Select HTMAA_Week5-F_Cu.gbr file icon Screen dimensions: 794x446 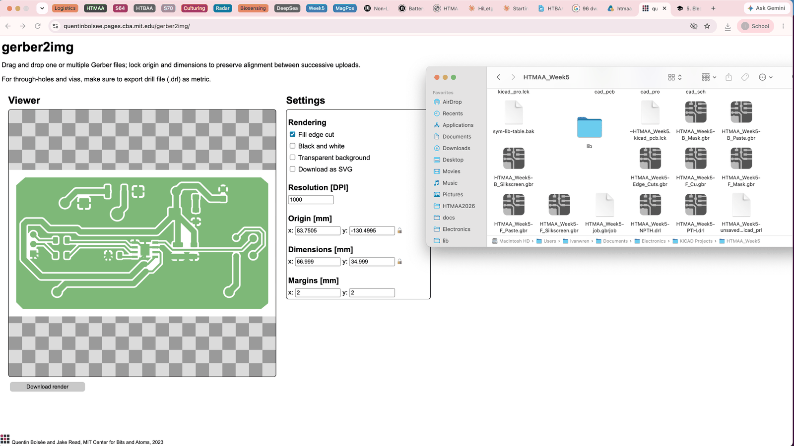click(696, 159)
